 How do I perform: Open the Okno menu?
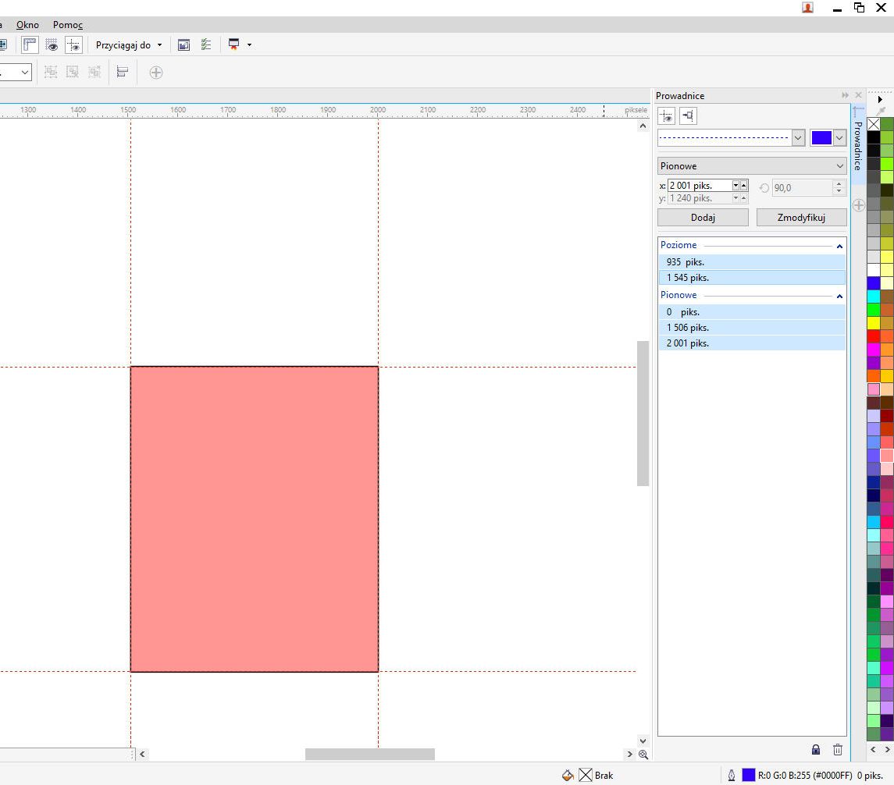[27, 25]
